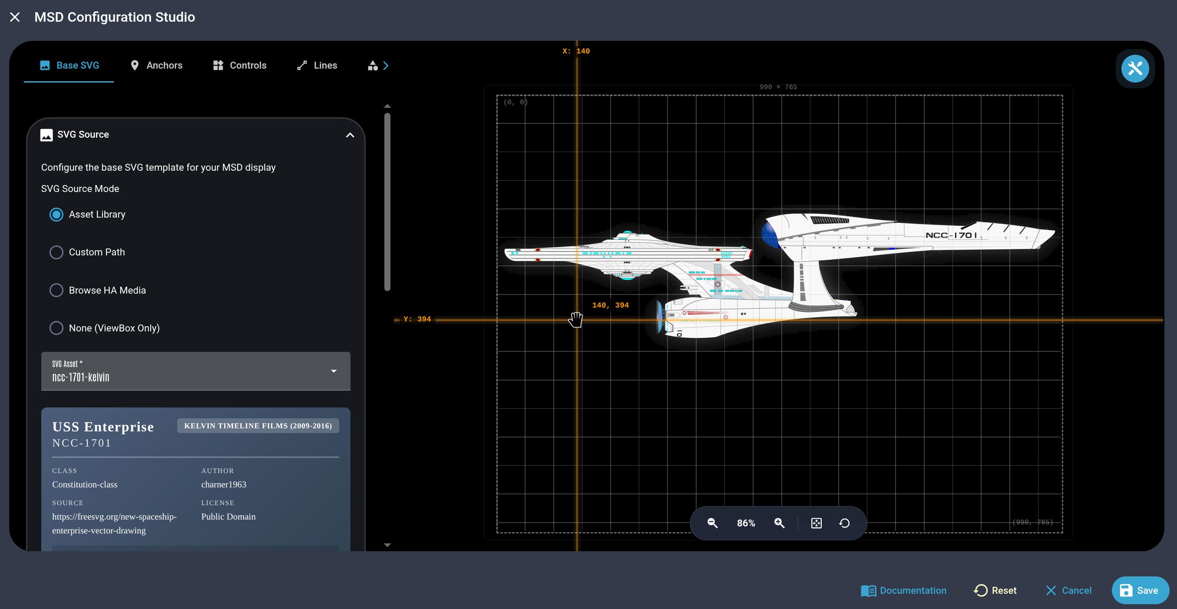Click the NCC-1701 subtitle text

coord(82,443)
